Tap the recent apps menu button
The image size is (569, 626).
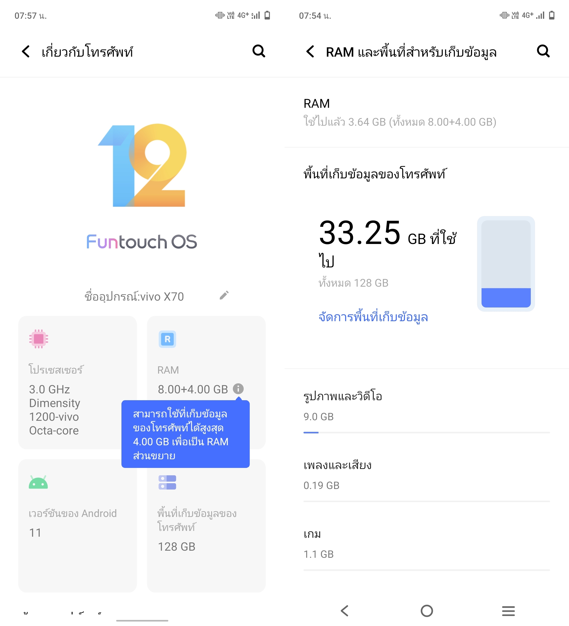click(x=508, y=610)
